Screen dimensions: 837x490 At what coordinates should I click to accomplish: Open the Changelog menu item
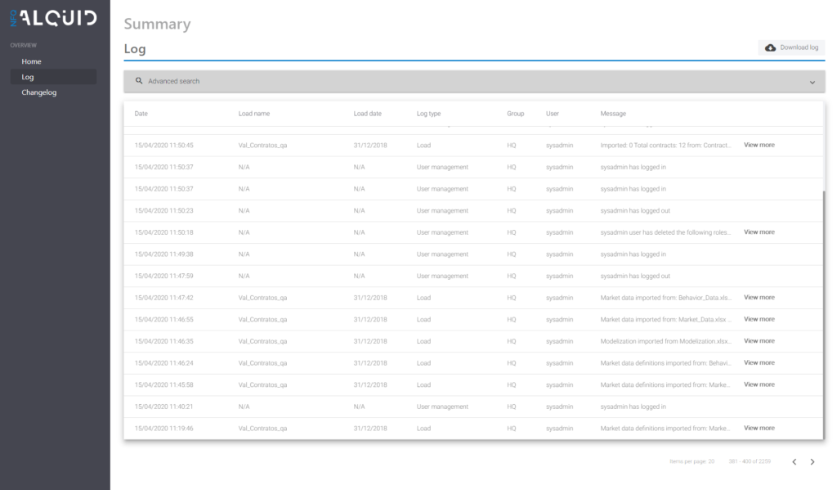39,92
